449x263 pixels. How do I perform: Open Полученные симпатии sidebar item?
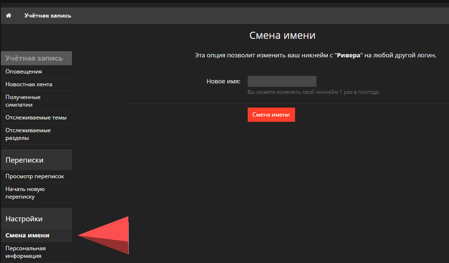[x=36, y=101]
